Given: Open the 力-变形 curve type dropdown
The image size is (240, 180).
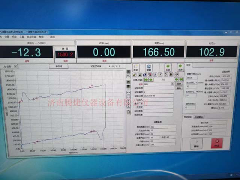Looking at the screenshot, I should click(x=15, y=66).
